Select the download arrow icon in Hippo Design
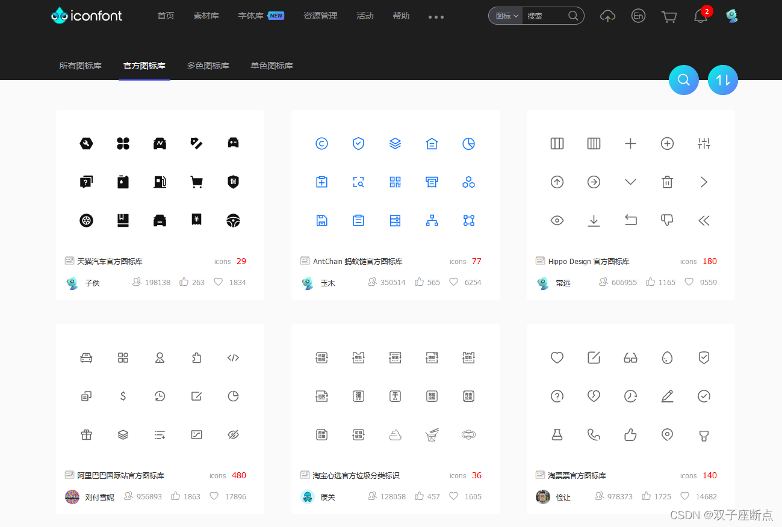 pos(594,220)
